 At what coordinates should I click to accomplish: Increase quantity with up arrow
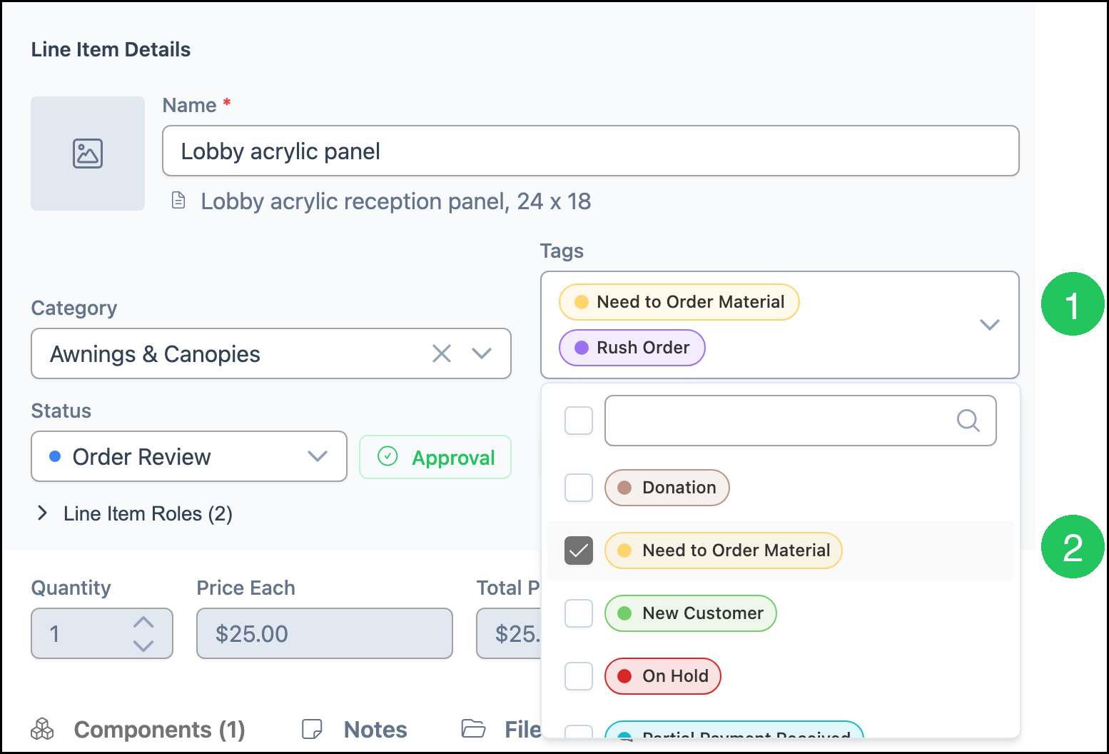pos(143,622)
